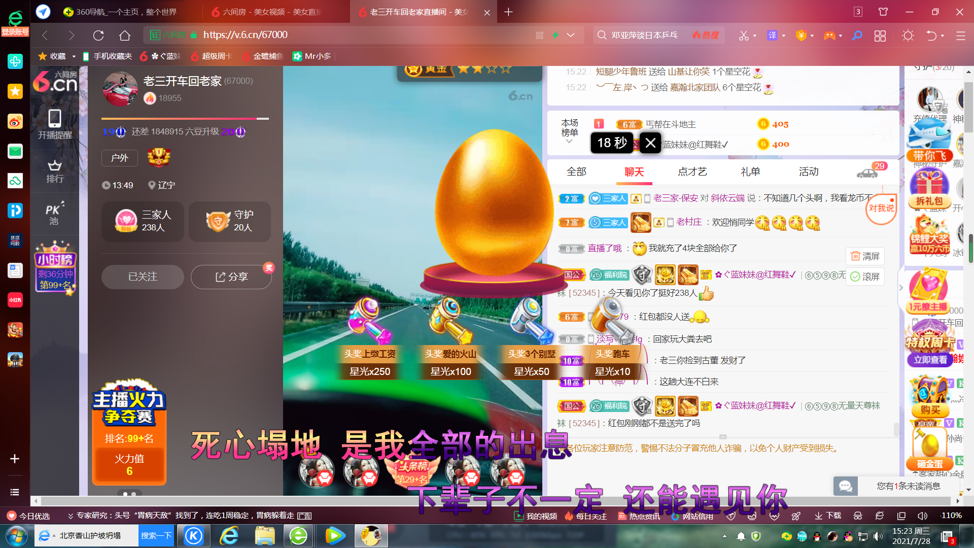
Task: Toggle the status bar volume speaker icon
Action: coord(922,516)
